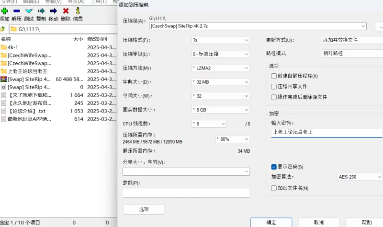Click the blue minus Extract (解压) icon
The image size is (383, 227).
[17, 11]
